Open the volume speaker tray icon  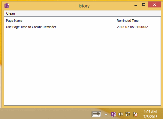(x=121, y=114)
